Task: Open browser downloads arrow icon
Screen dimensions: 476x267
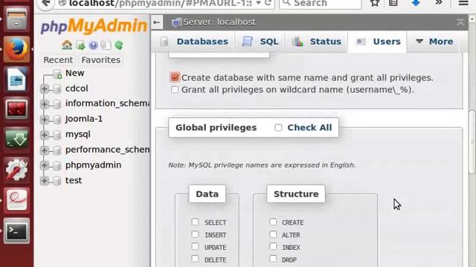Action: click(416, 3)
